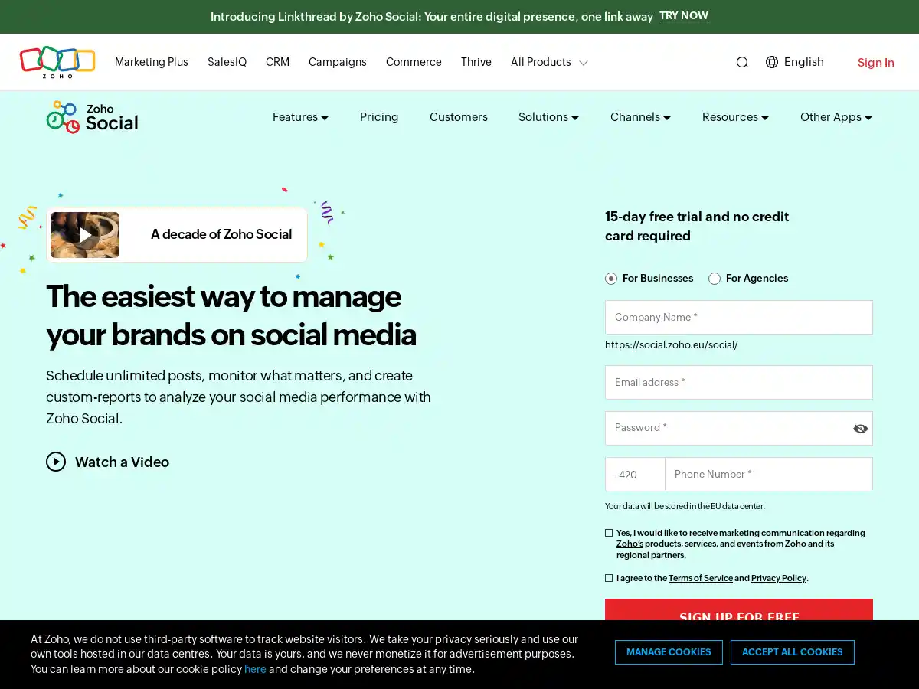Open the Pricing page from the navigation
Image resolution: width=919 pixels, height=689 pixels.
[x=379, y=117]
